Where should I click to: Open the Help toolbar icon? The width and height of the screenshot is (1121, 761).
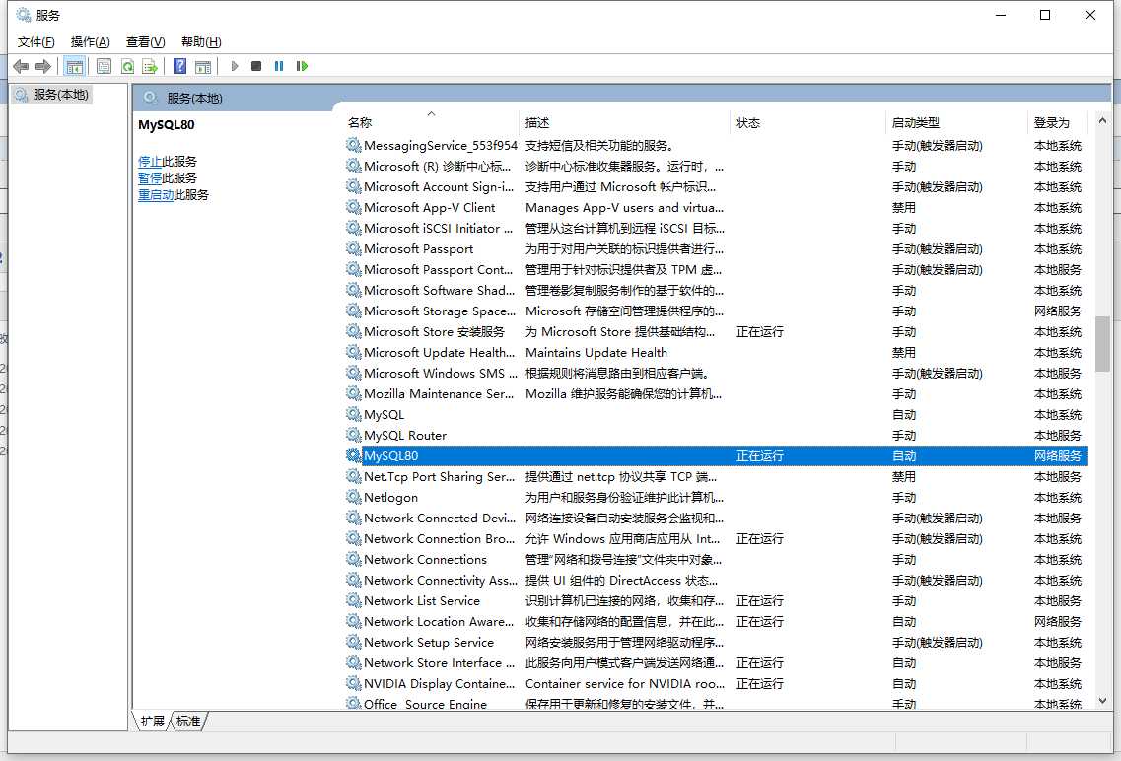point(180,66)
